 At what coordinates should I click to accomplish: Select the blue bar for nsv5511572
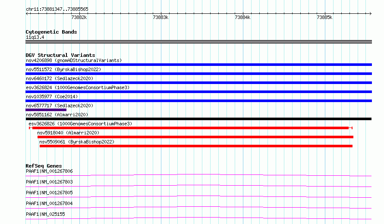tap(198, 74)
